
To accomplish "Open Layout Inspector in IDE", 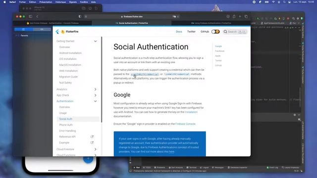I will [x=291, y=168].
